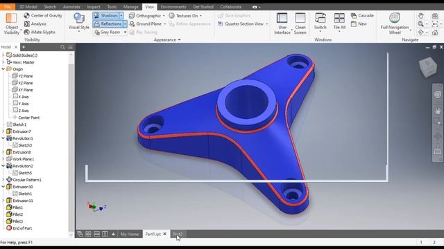Open the Collaborate ribbon tab
Screen dimensions: 444x249
pyautogui.click(x=231, y=7)
